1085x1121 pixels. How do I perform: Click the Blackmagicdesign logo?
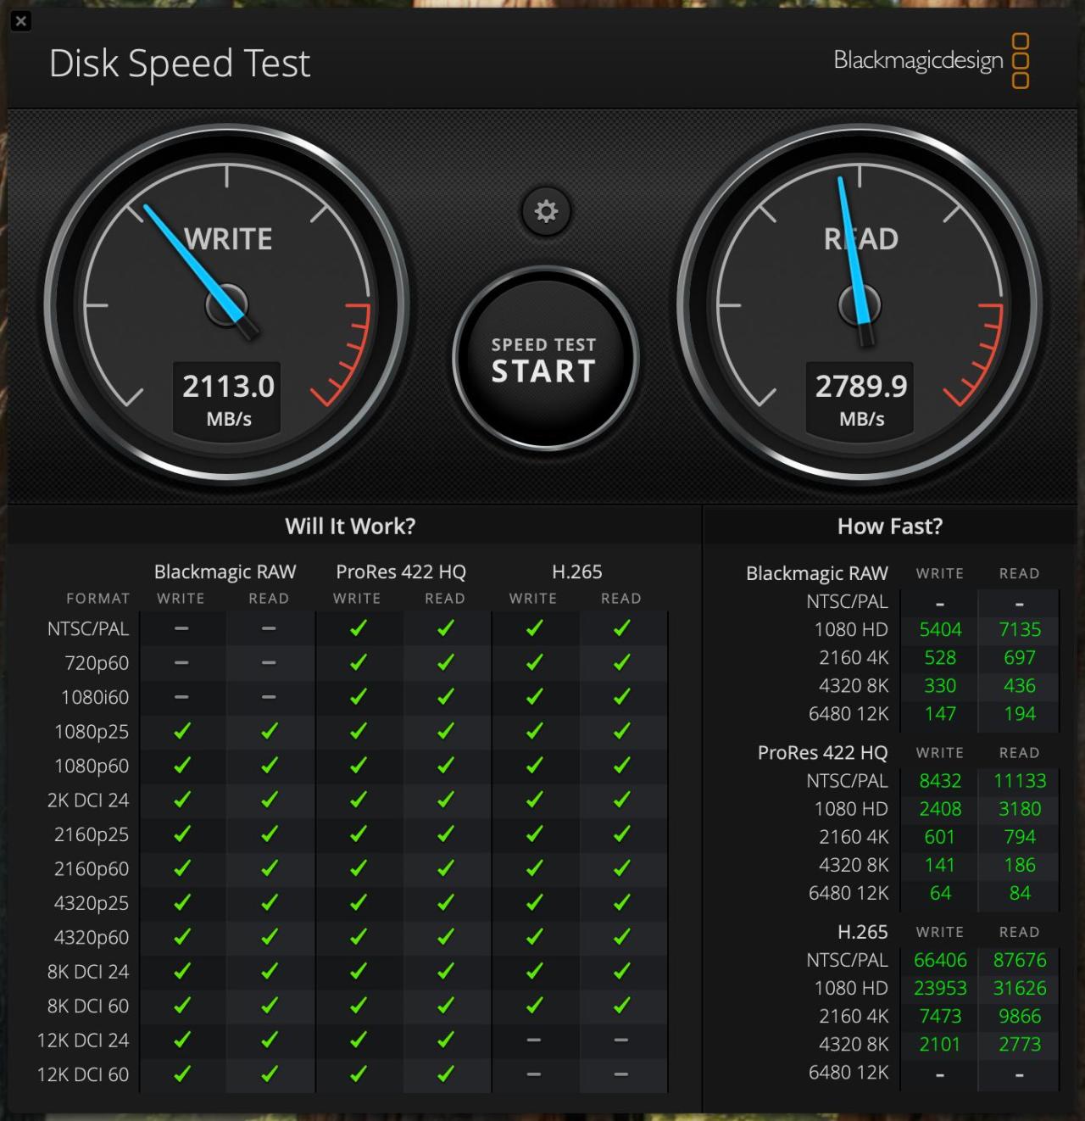click(932, 61)
